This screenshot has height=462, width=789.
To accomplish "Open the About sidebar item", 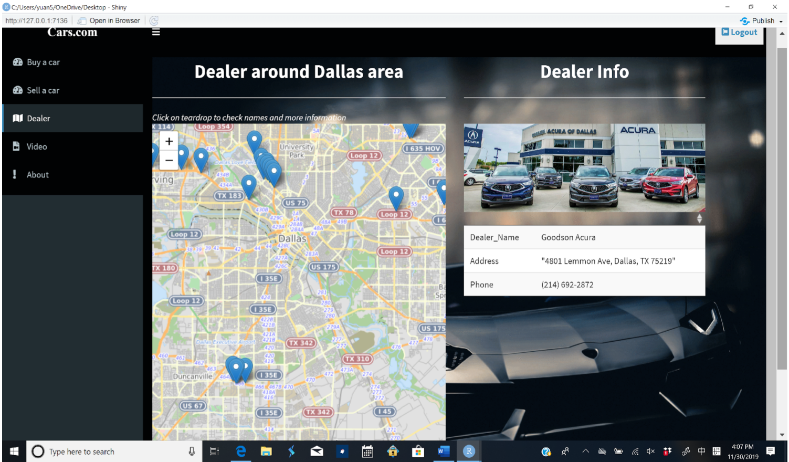I will pyautogui.click(x=72, y=175).
